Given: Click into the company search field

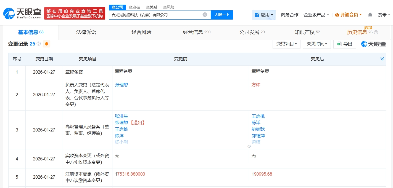Looking at the screenshot, I should [x=155, y=15].
